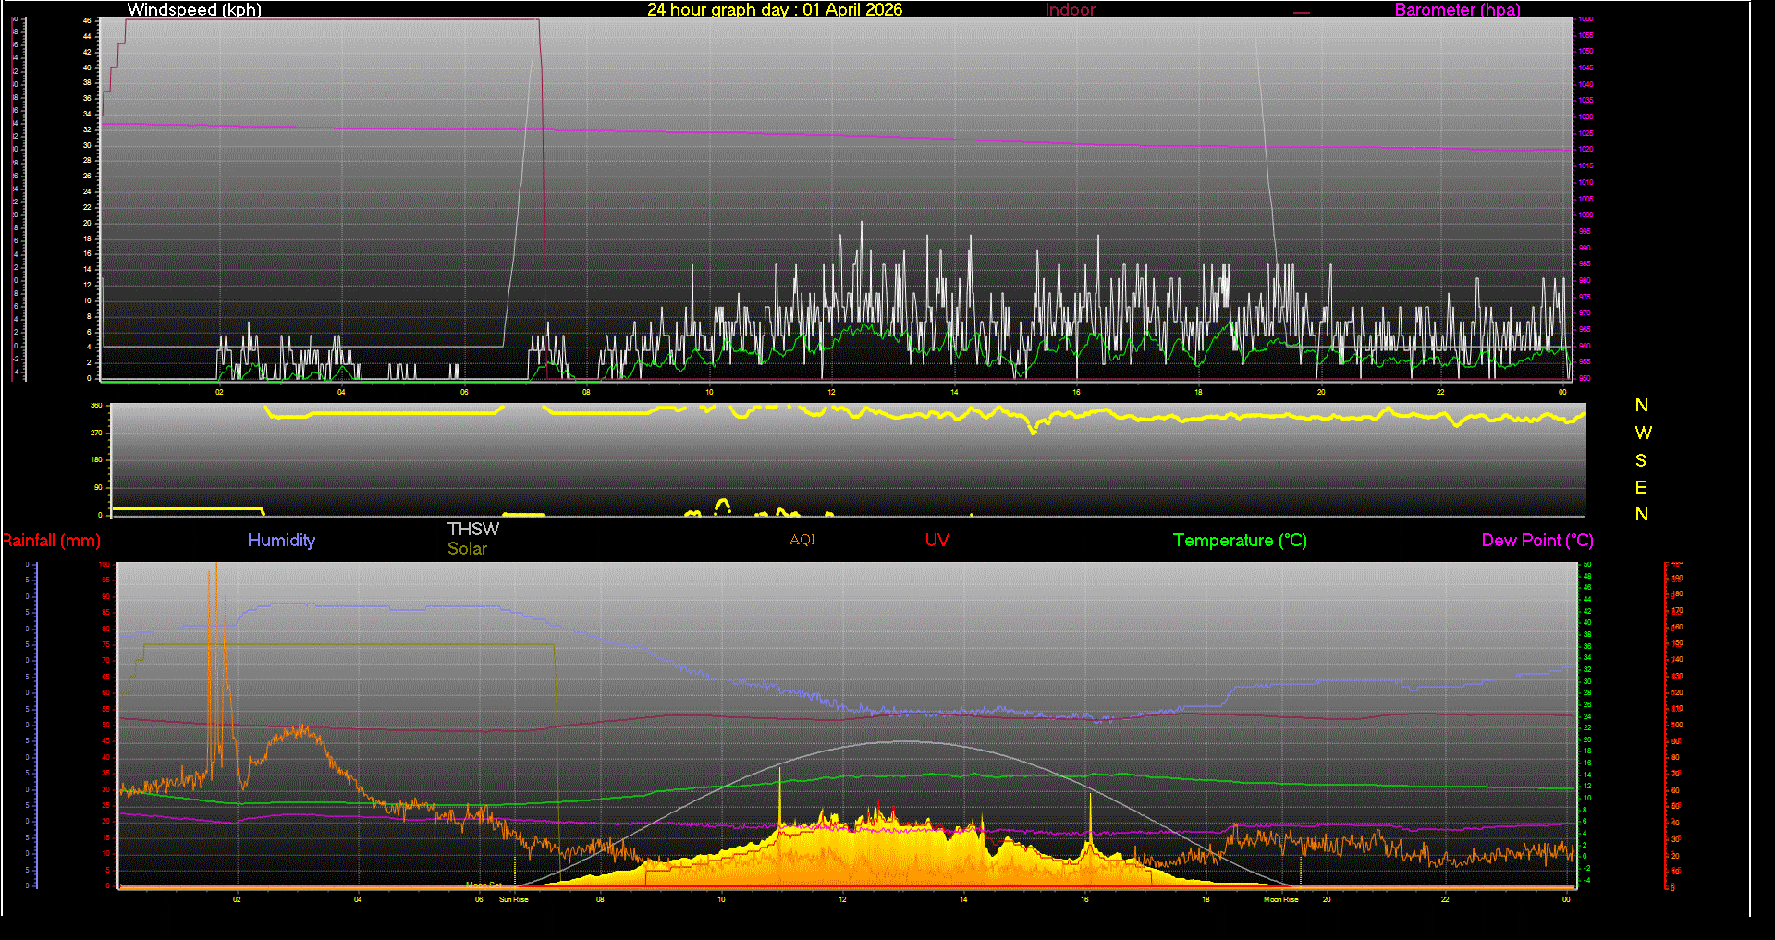
Task: Toggle the Indoor readings series
Action: [x=1070, y=10]
